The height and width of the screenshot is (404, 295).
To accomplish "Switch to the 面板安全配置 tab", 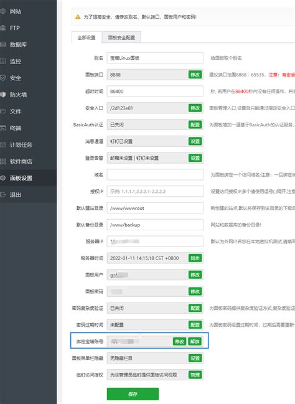I will coord(121,37).
